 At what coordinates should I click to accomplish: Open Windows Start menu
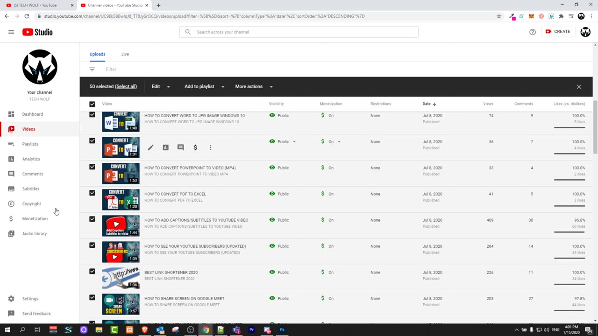[x=7, y=330]
